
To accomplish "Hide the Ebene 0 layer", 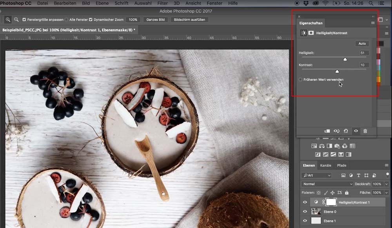I will click(x=305, y=212).
